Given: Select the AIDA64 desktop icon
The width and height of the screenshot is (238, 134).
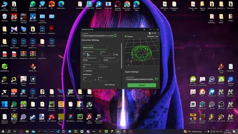Looking at the screenshot, I should tap(14, 17).
